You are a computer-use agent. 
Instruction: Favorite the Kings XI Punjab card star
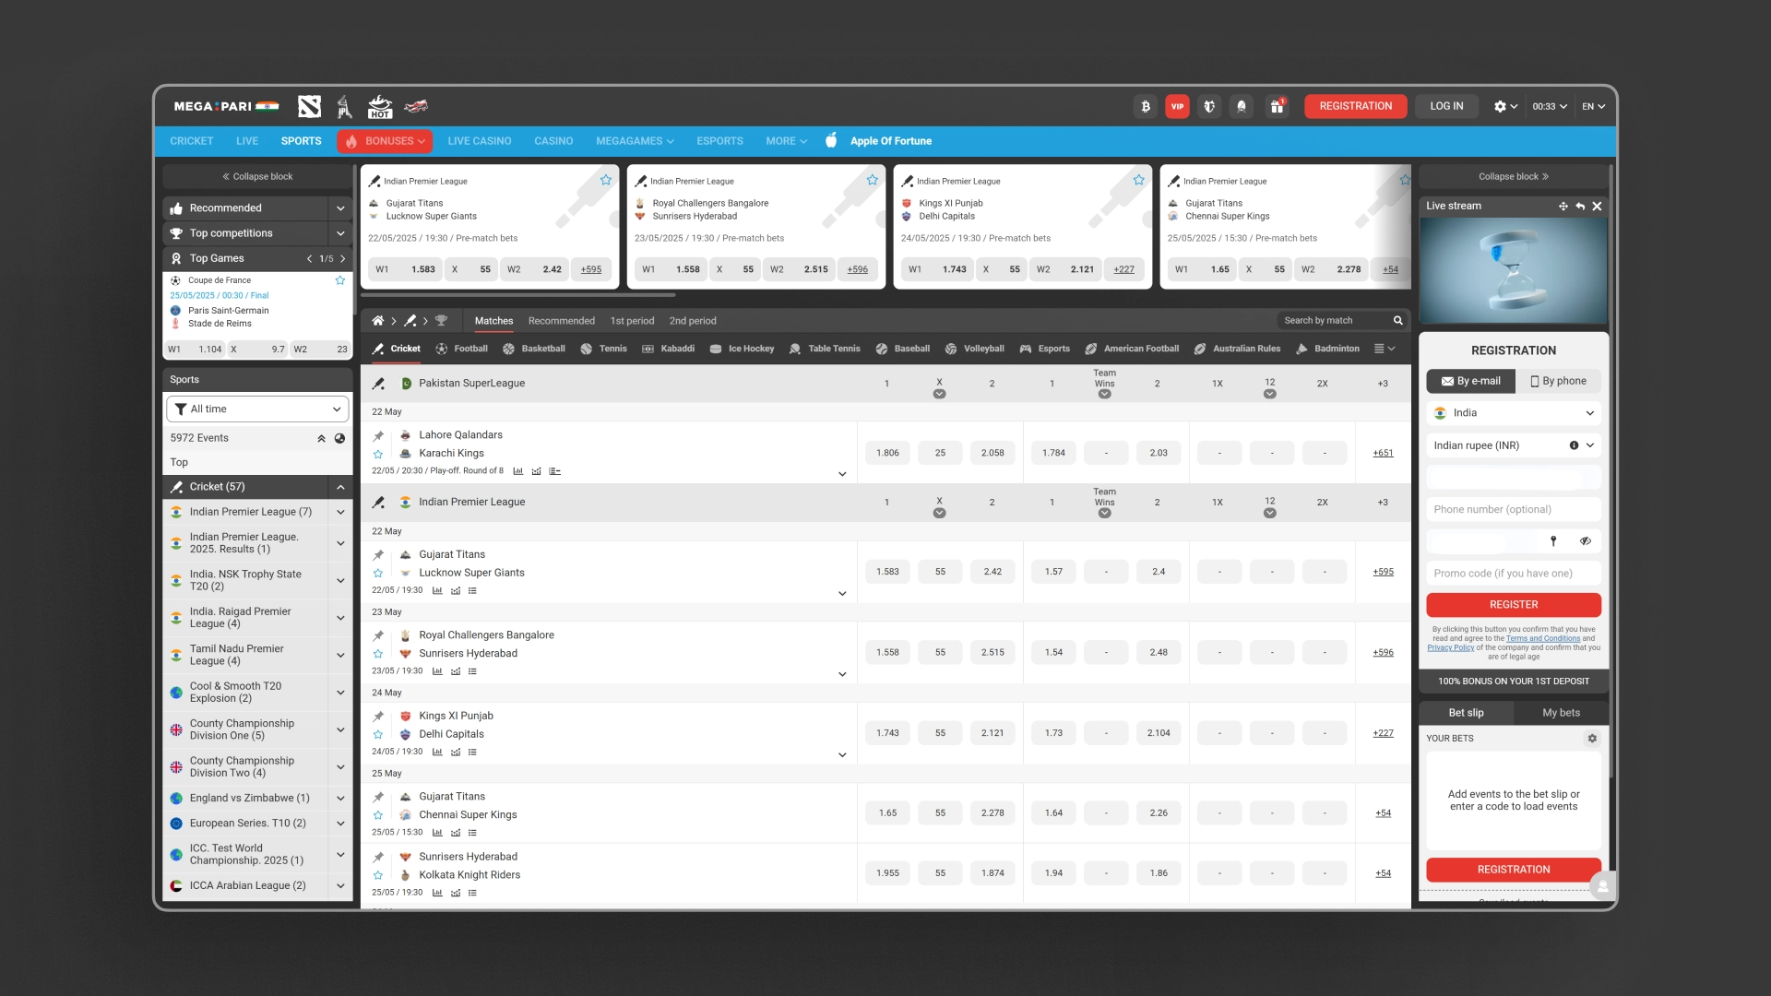(1139, 181)
